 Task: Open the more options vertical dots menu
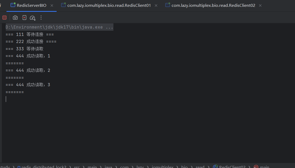pos(41,18)
